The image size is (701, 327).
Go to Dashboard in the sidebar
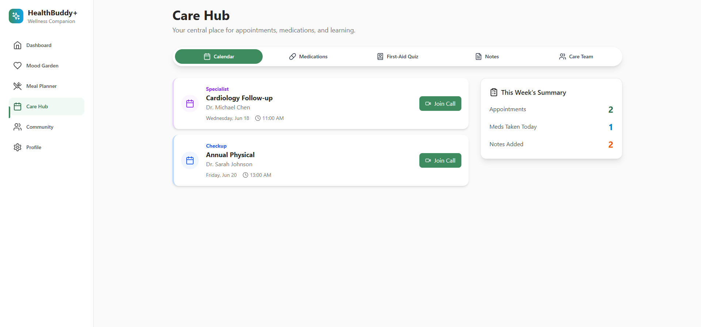click(46, 45)
